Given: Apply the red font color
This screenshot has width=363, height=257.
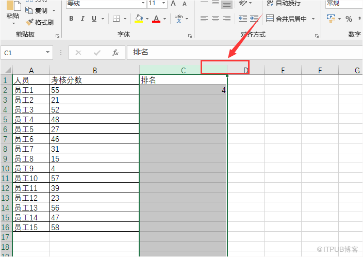Looking at the screenshot, I should click(x=156, y=19).
